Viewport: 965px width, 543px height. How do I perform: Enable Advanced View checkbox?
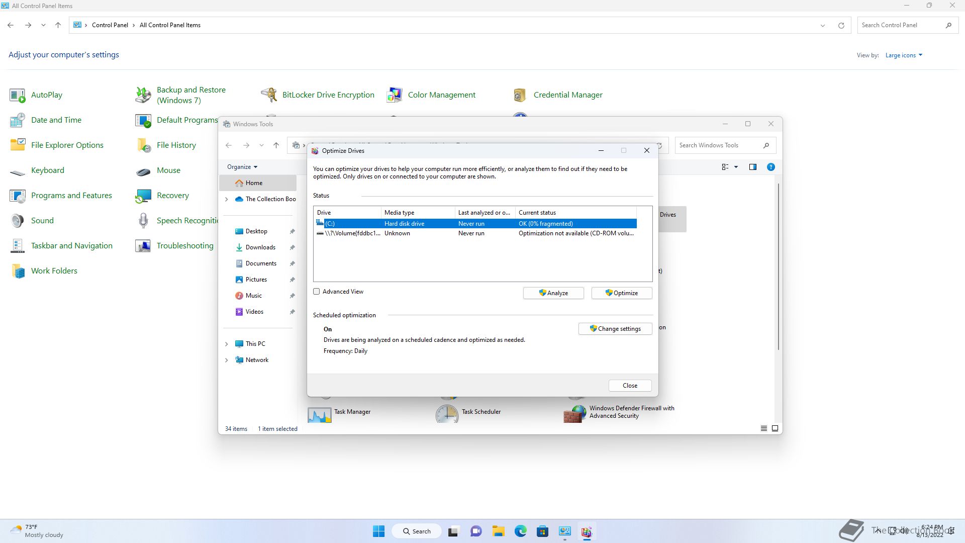click(x=317, y=292)
